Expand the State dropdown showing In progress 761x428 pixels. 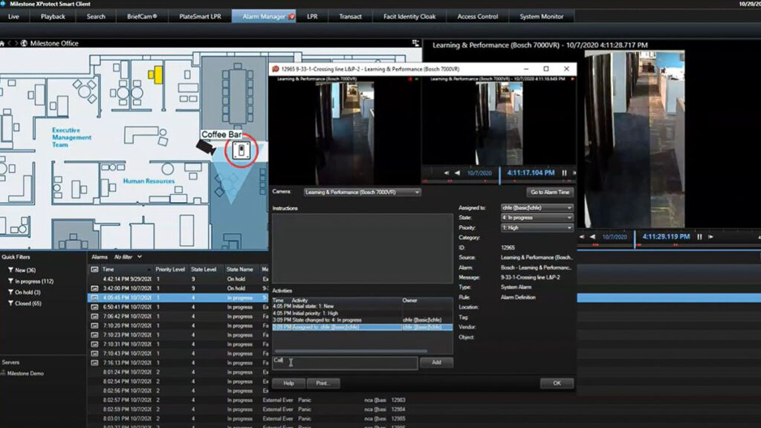[536, 218]
